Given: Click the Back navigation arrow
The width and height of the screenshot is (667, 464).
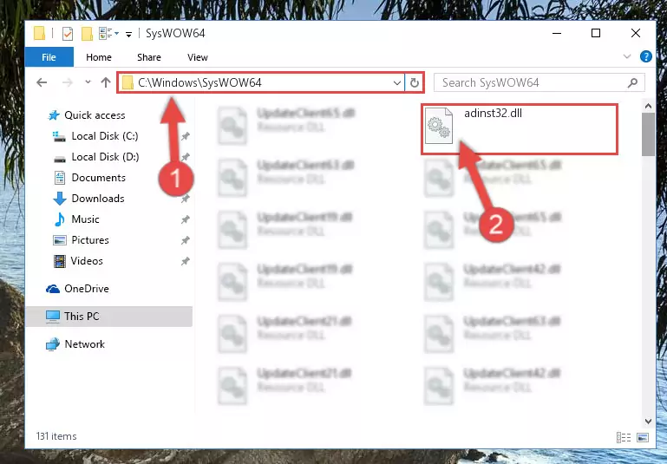Looking at the screenshot, I should point(42,82).
